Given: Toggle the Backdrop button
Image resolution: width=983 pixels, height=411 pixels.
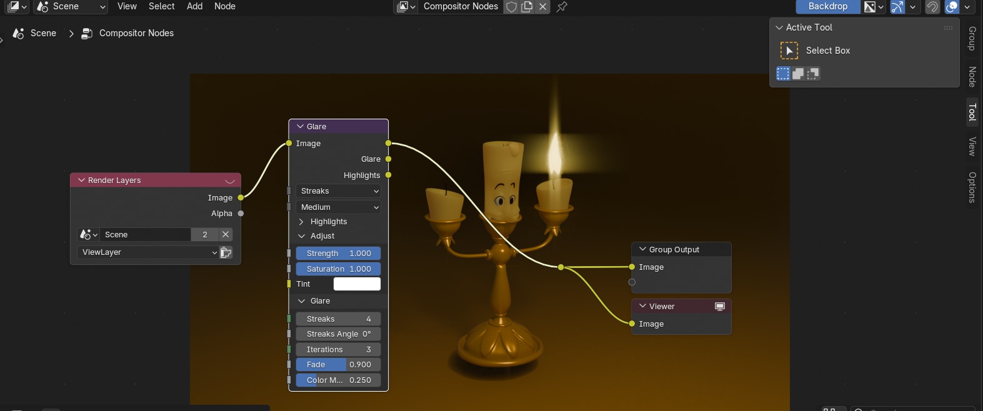Looking at the screenshot, I should [x=827, y=6].
